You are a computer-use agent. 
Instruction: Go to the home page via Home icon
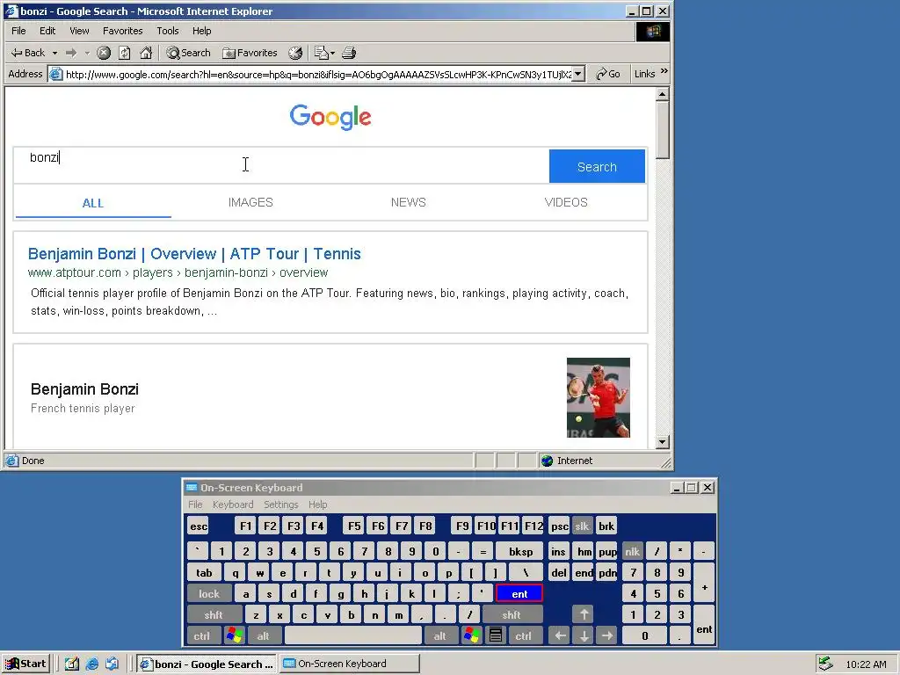click(x=147, y=53)
